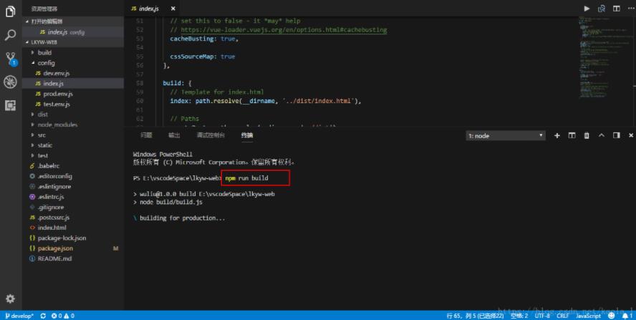
Task: Switch to the 调试控制台 panel tab
Action: (x=211, y=135)
